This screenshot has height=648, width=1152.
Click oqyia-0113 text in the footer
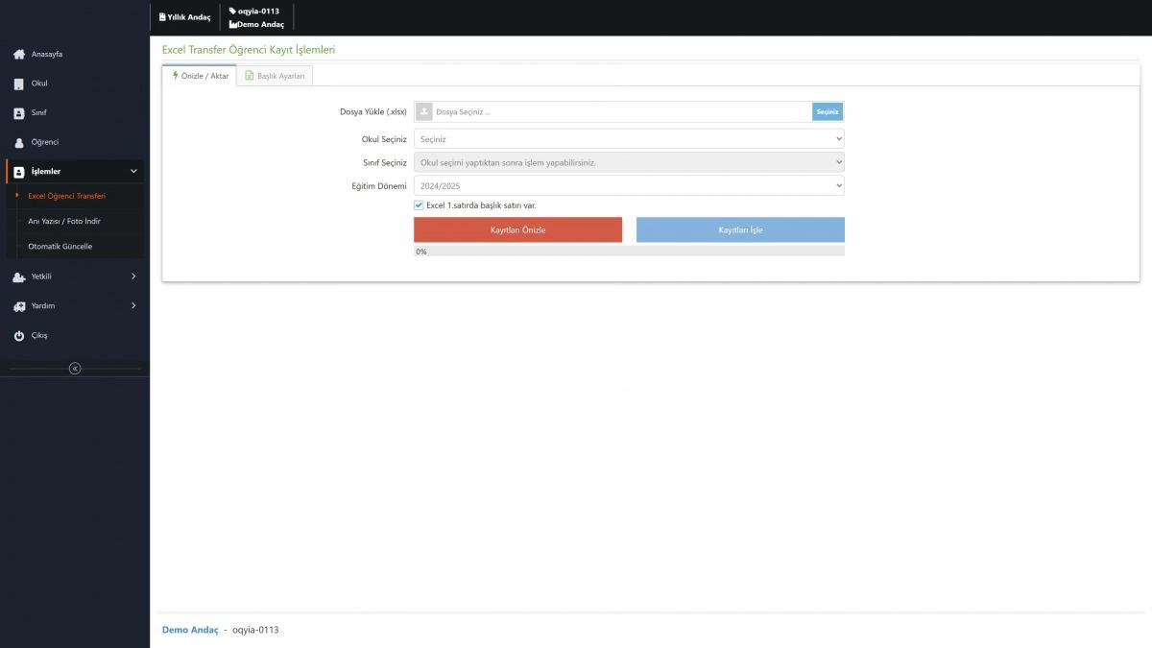click(x=255, y=630)
